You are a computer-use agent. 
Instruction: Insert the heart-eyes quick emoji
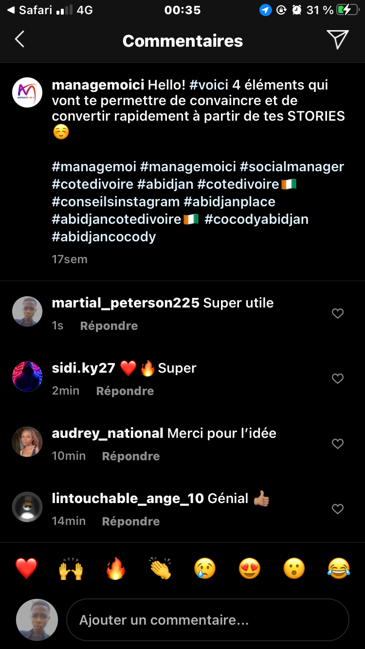[250, 568]
